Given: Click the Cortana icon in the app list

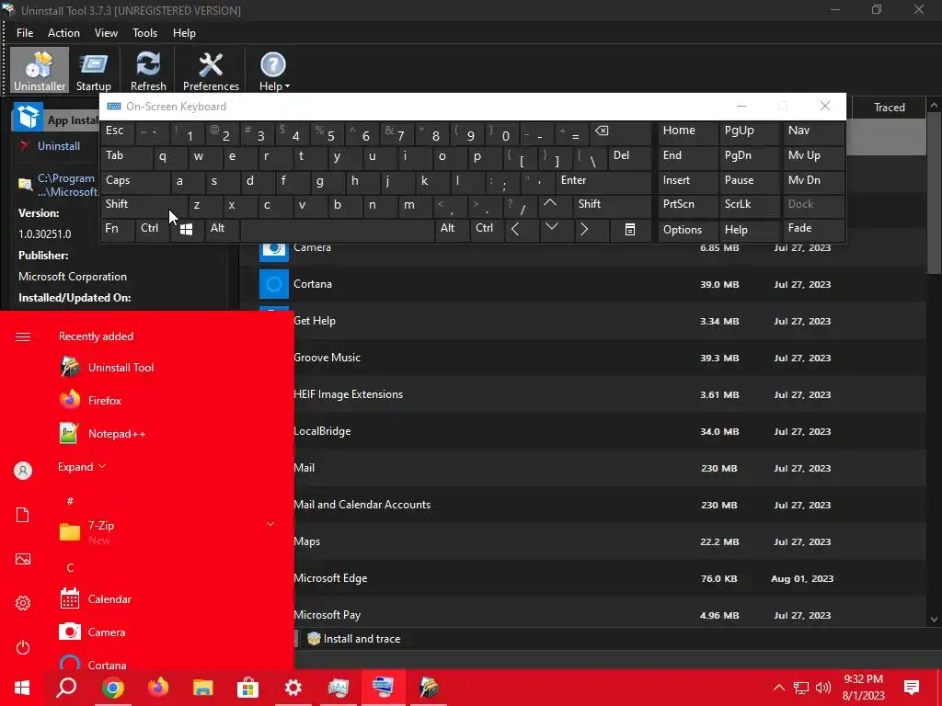Looking at the screenshot, I should point(274,284).
